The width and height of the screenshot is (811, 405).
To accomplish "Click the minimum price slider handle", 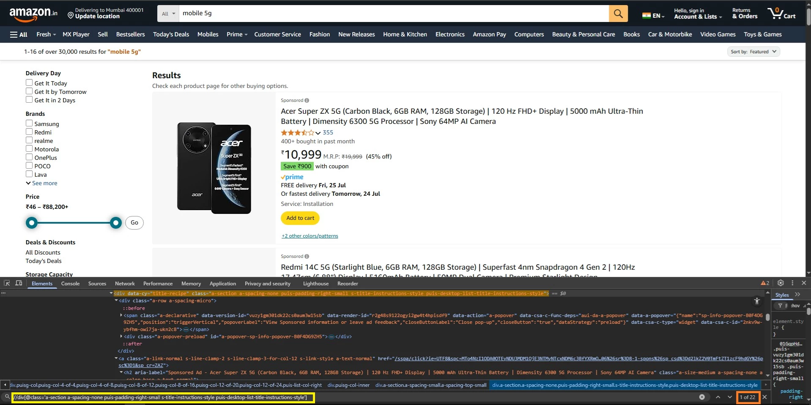I will pyautogui.click(x=32, y=223).
